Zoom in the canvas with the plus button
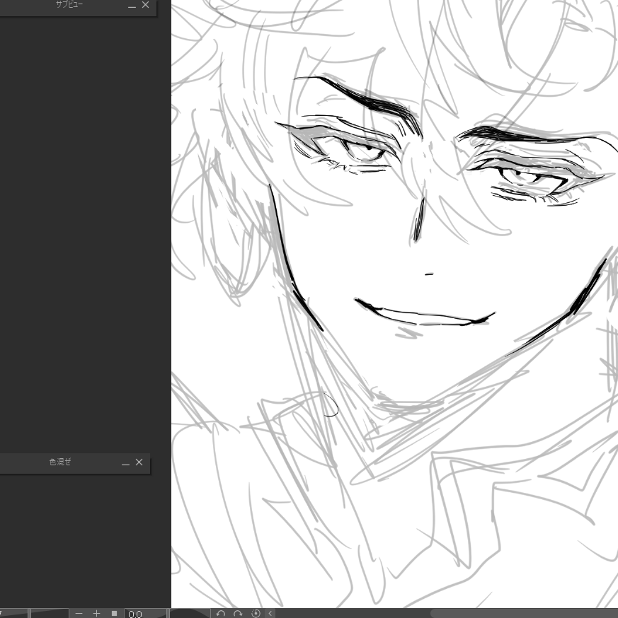Image resolution: width=618 pixels, height=618 pixels. pyautogui.click(x=97, y=613)
